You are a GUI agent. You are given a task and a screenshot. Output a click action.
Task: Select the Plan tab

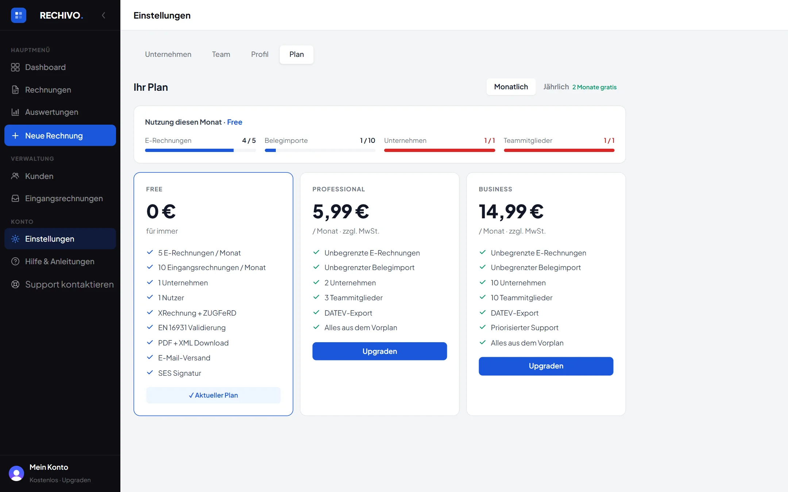click(x=297, y=54)
